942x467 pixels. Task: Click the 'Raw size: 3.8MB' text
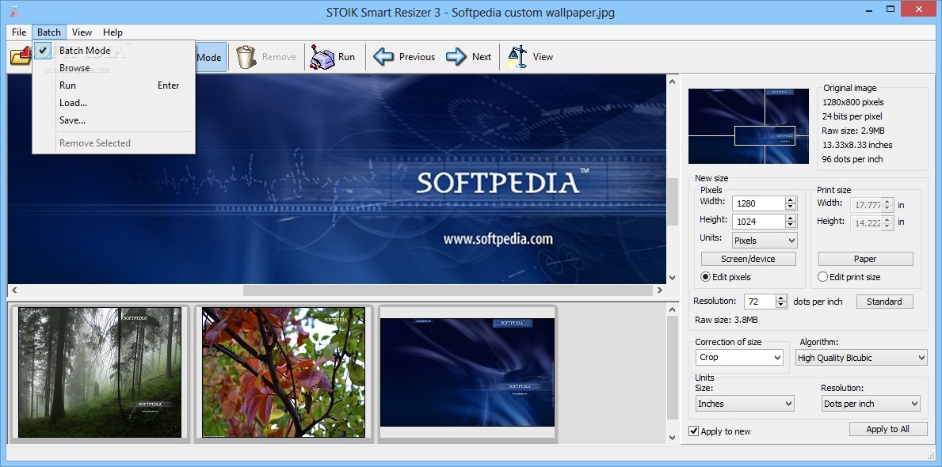click(x=727, y=320)
